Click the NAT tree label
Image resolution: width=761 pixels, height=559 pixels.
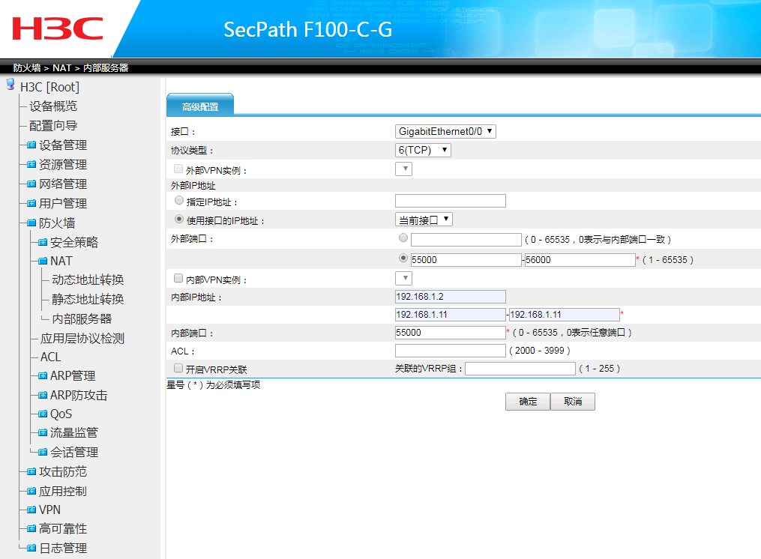61,261
